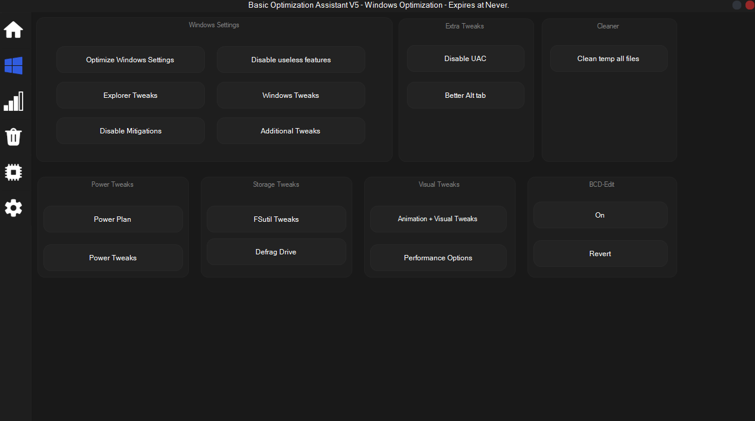Go to the Home page icon

coord(13,30)
